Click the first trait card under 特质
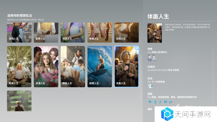Screen dimensions: 217x122 click(150, 58)
